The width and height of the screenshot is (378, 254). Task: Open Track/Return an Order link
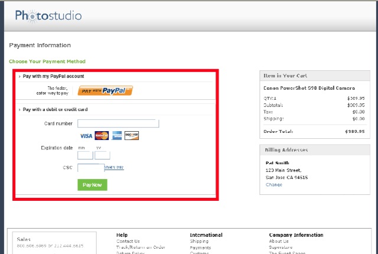(141, 248)
